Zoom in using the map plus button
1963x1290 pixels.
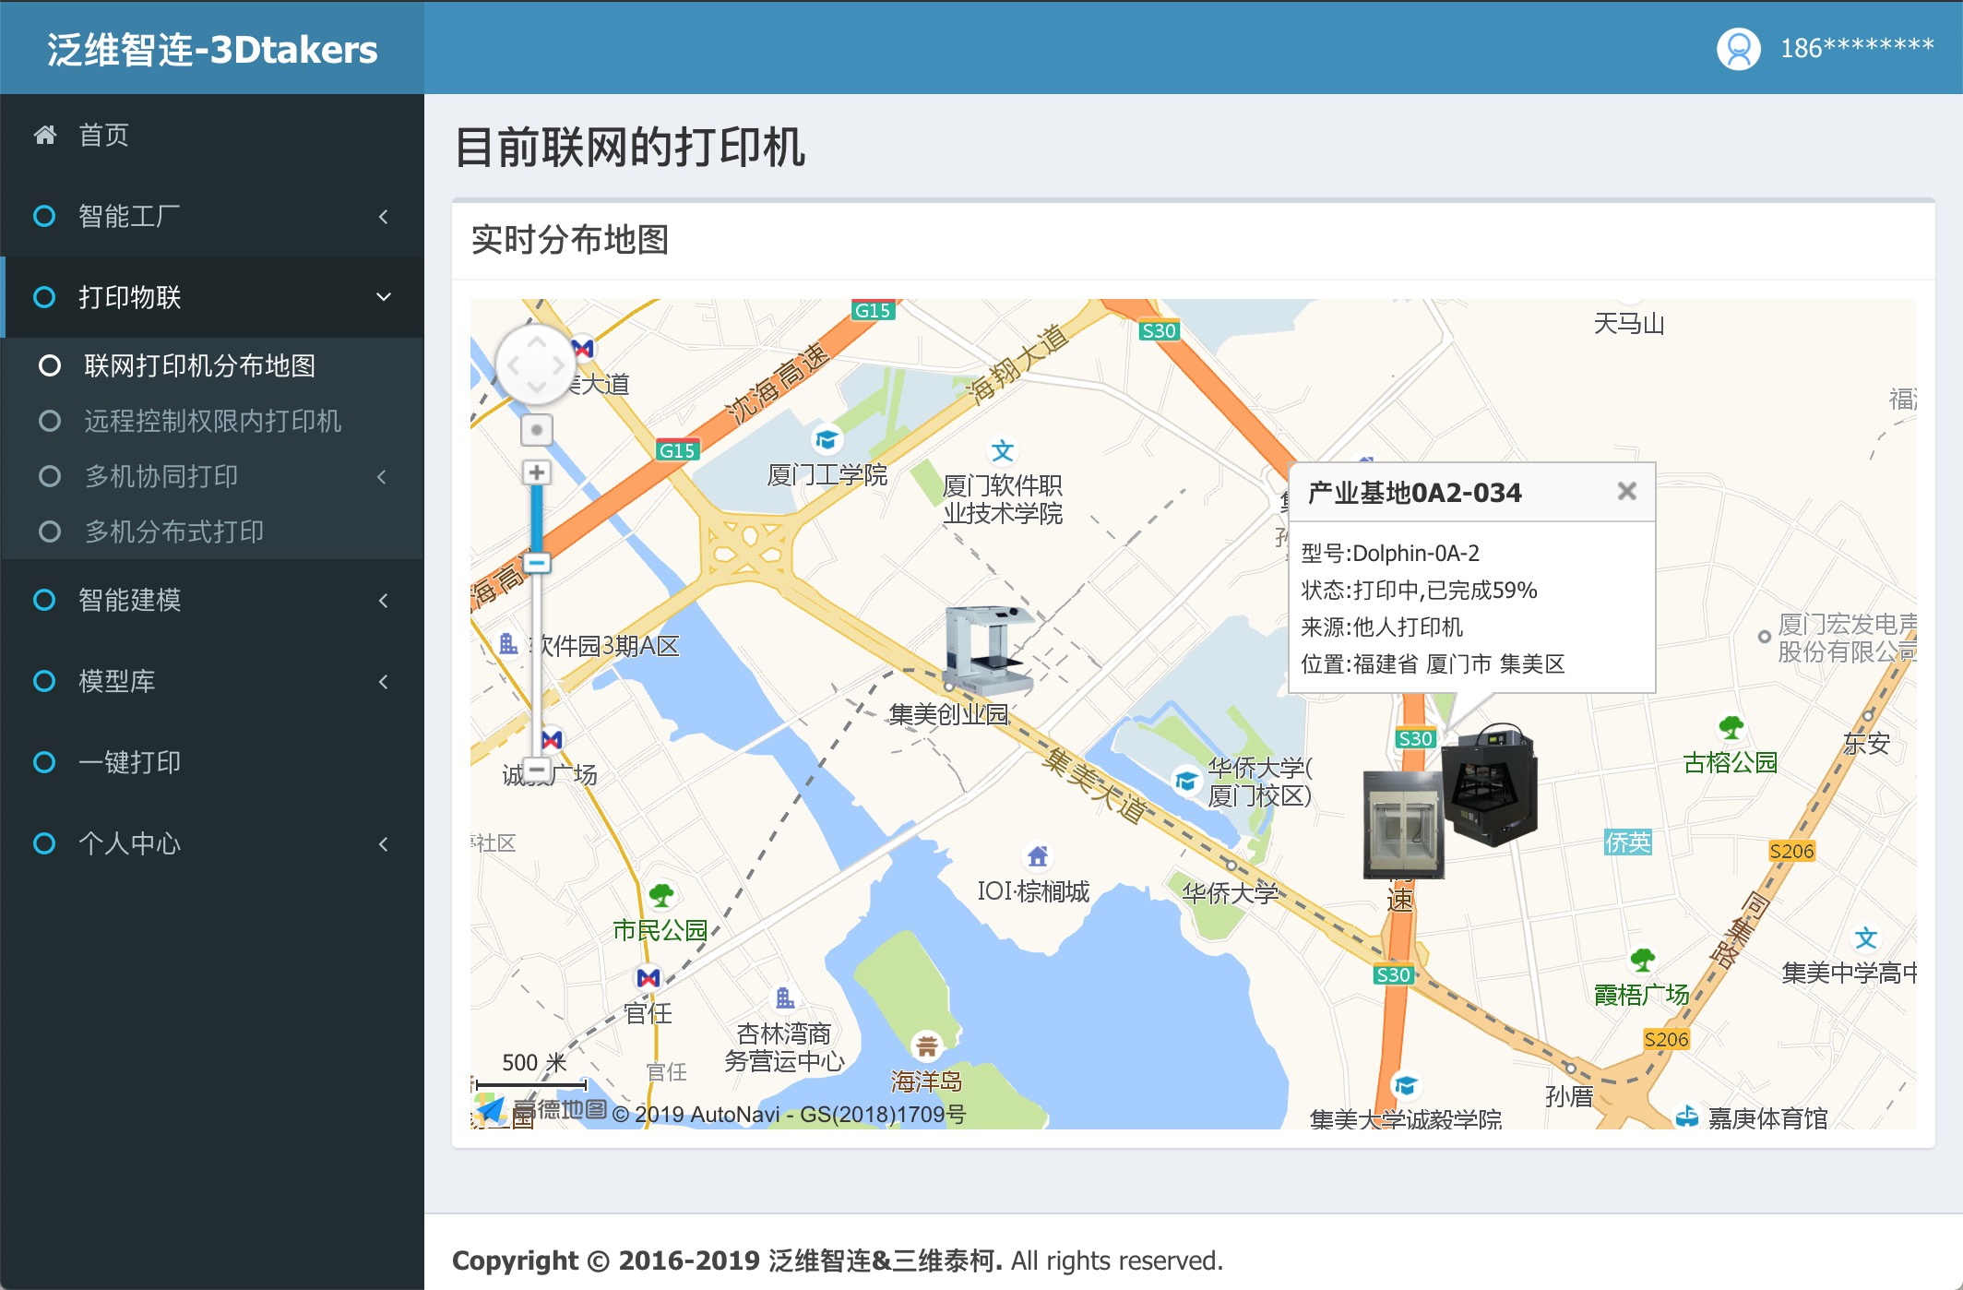click(536, 472)
